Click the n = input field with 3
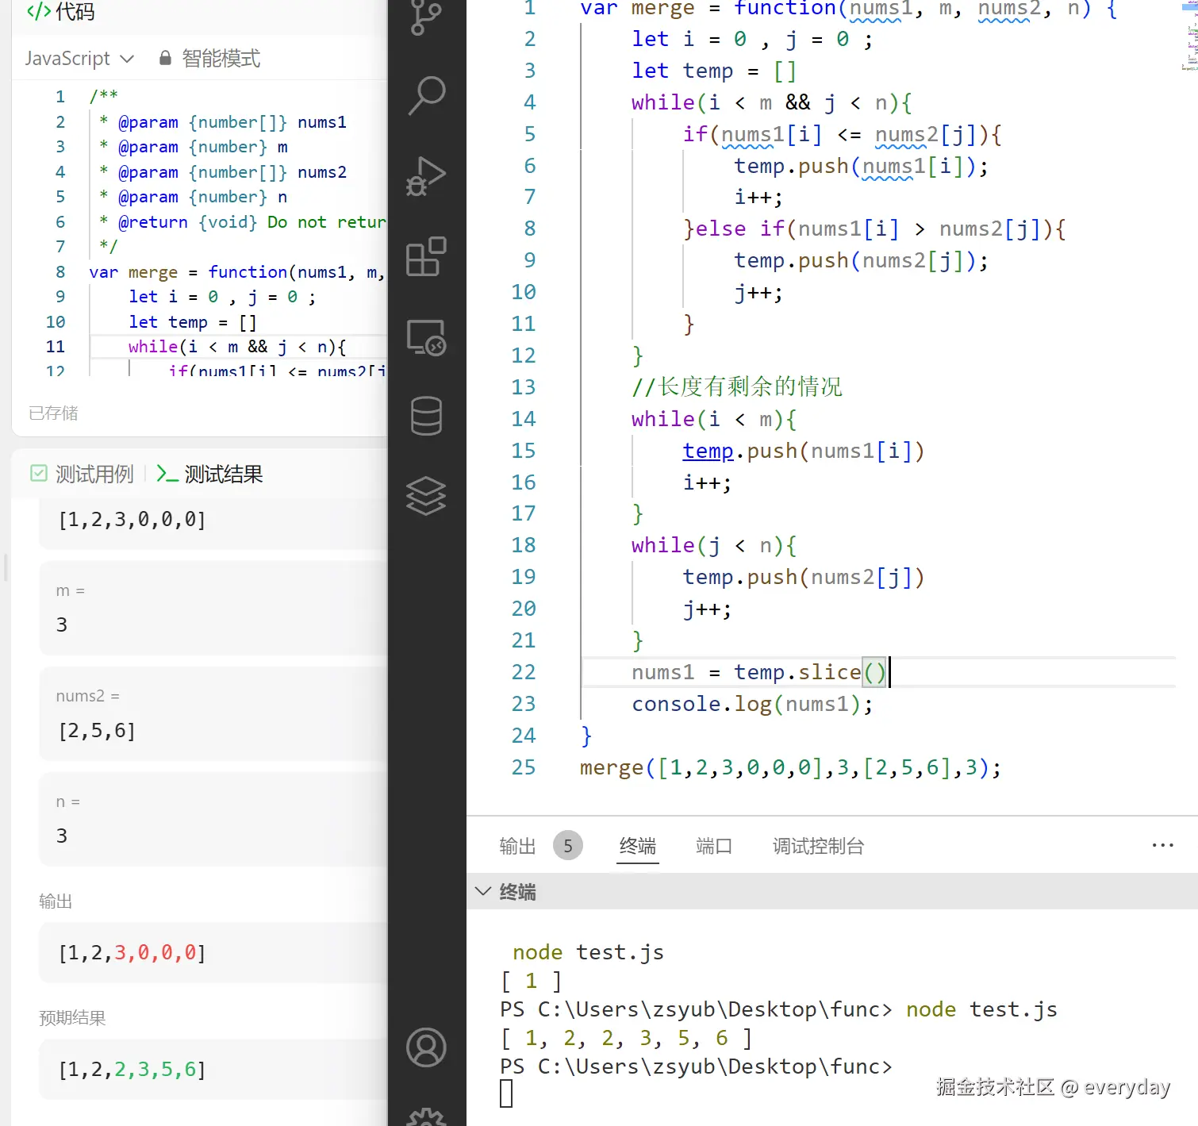The width and height of the screenshot is (1198, 1126). tap(214, 819)
